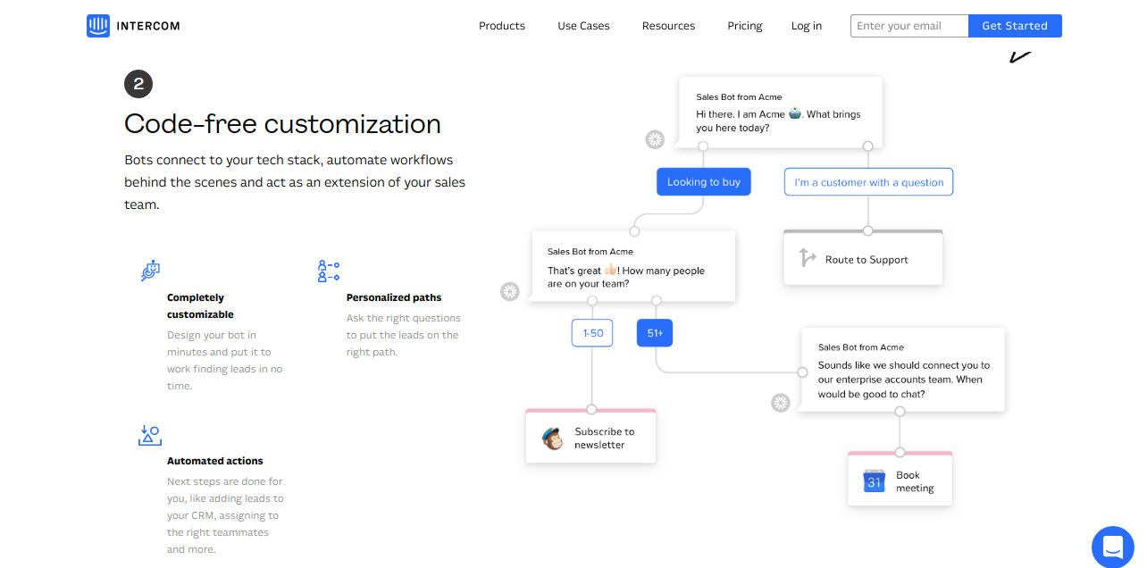Choose the 1-50 team size option
Viewport: 1147px width, 568px height.
pos(592,333)
